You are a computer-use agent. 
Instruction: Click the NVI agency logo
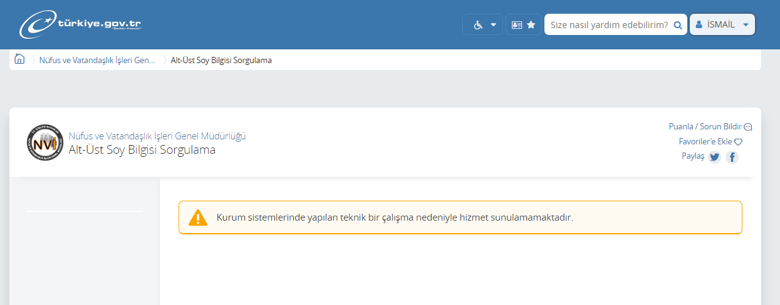[x=45, y=143]
